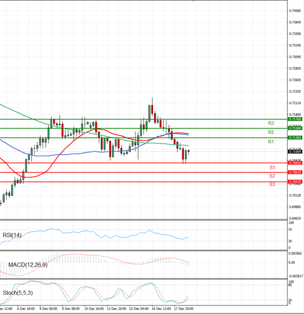The height and width of the screenshot is (314, 304).
Task: Click the 0.71860 price axis value
Action: click(295, 115)
